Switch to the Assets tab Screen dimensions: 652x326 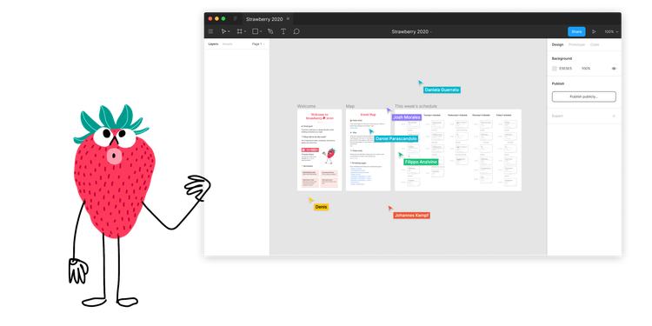coord(227,44)
